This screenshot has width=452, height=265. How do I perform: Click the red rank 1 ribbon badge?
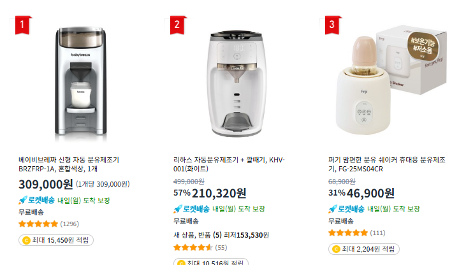coord(22,25)
